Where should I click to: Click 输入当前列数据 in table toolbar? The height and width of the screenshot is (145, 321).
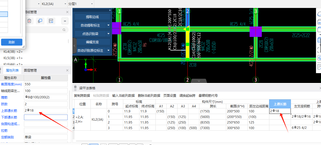pos(124,96)
